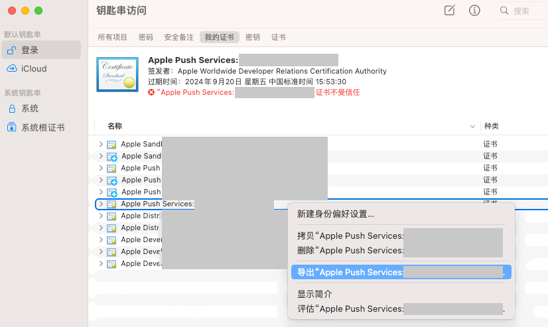The width and height of the screenshot is (548, 327).
Task: Click the red untrusted certificate error icon
Action: point(151,92)
